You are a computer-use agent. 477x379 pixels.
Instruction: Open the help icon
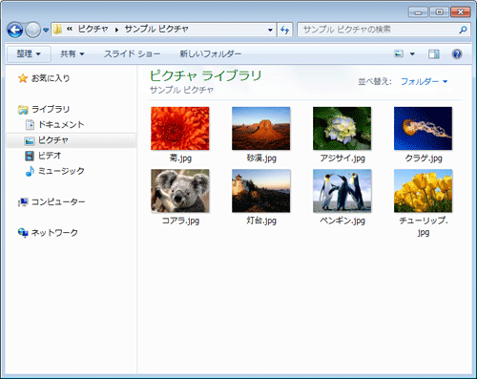point(457,53)
